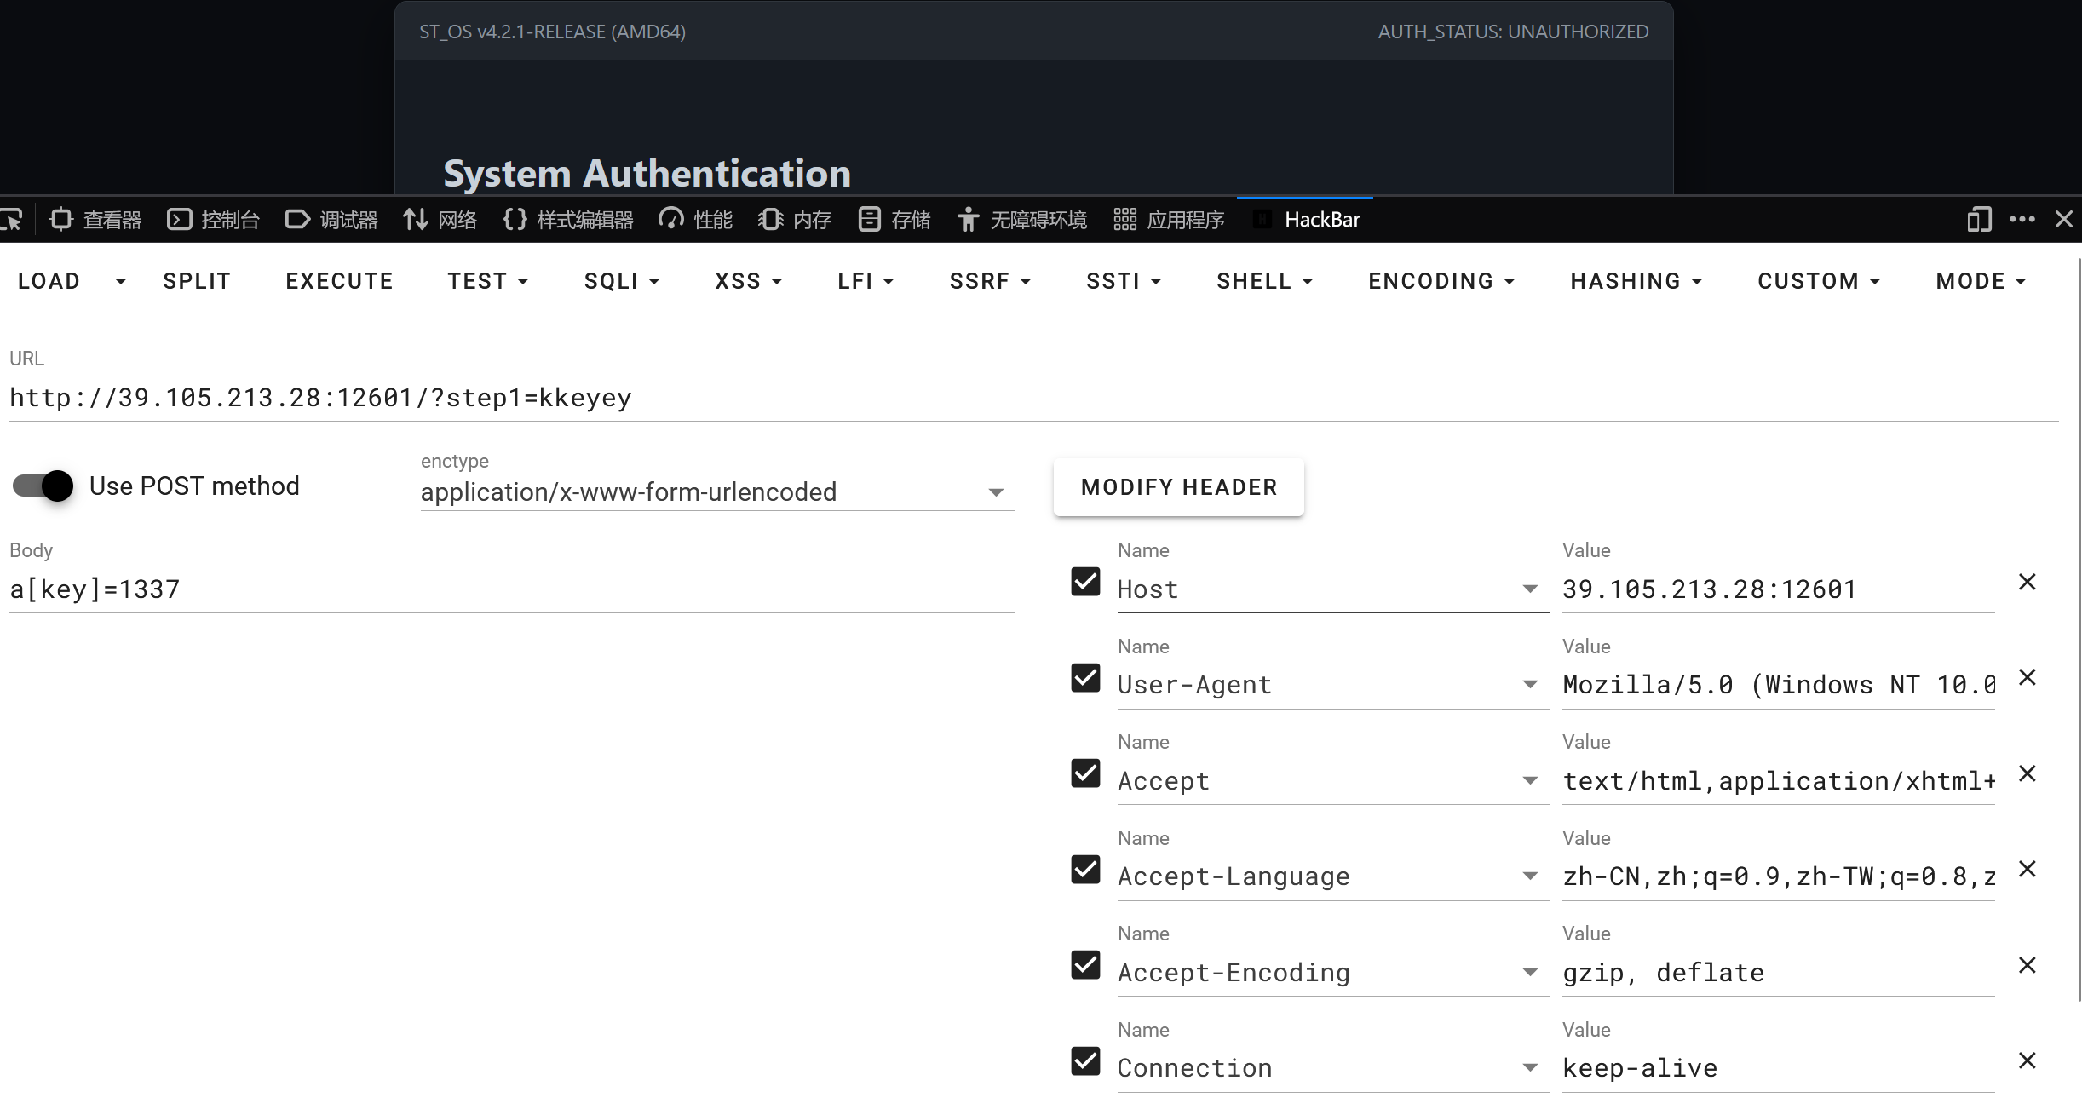Viewport: 2082px width, 1115px height.
Task: Open the SQLI dropdown menu
Action: 622,281
